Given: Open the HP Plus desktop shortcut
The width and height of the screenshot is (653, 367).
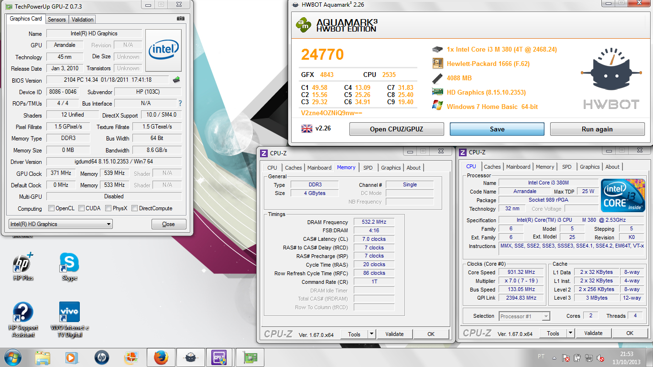Looking at the screenshot, I should pyautogui.click(x=23, y=267).
